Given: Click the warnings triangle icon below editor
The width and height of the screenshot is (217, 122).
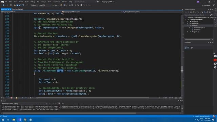Looking at the screenshot, I should (17, 98).
